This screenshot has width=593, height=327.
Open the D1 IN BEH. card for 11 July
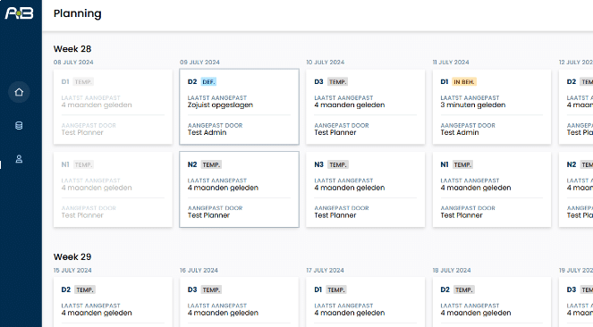(x=492, y=106)
